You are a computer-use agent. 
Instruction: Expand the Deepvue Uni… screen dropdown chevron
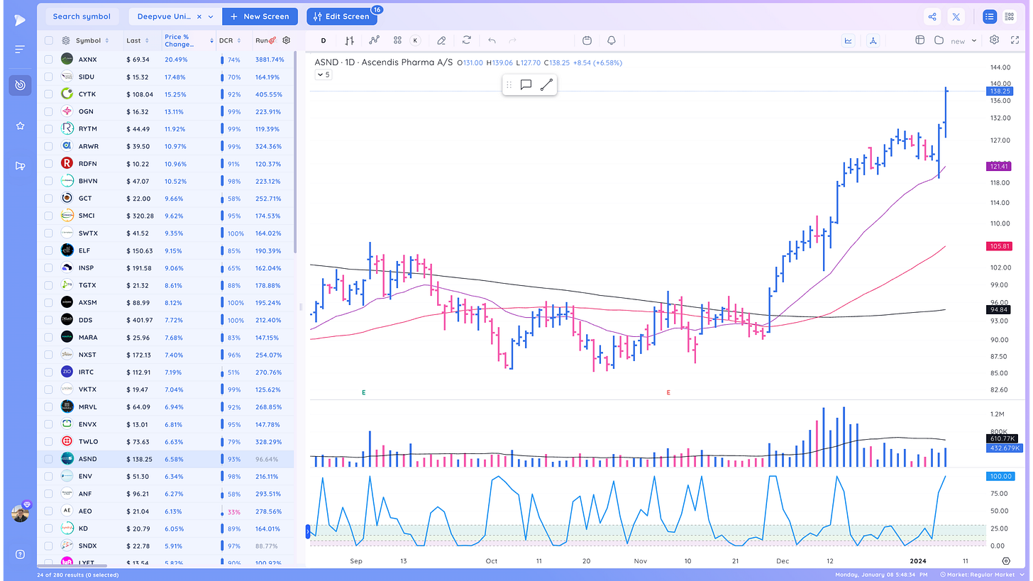[x=211, y=17]
